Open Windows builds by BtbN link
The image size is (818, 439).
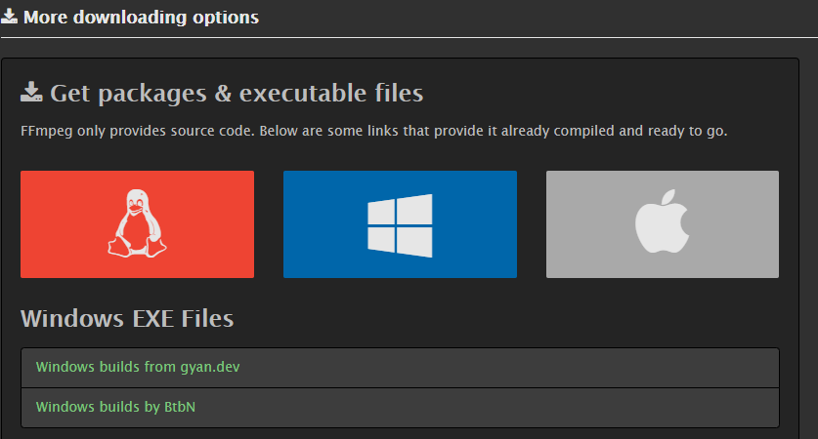tap(115, 407)
